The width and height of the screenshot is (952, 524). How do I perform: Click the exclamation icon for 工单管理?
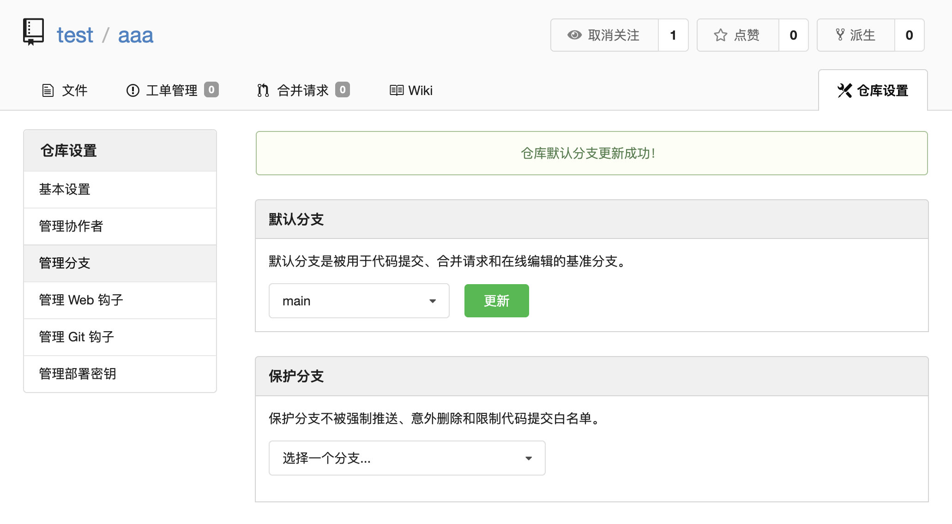click(133, 90)
